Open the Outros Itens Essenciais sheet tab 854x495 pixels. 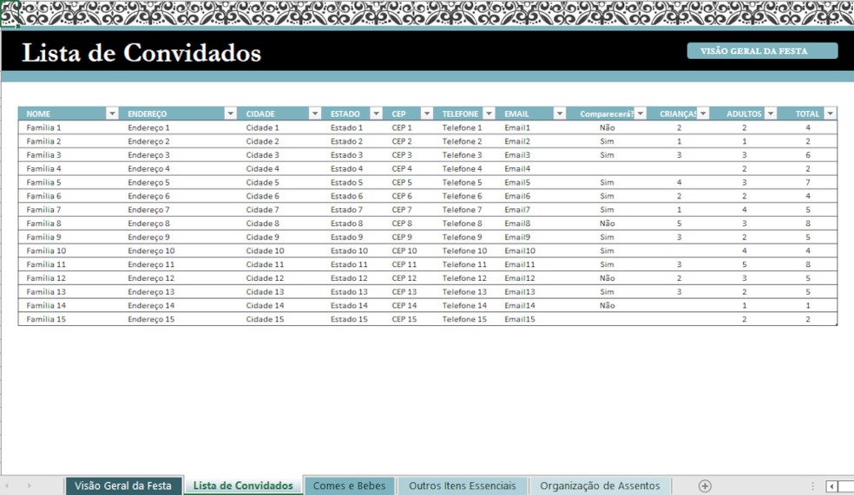pyautogui.click(x=463, y=485)
